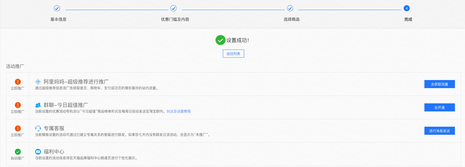Click the 福利中心 title
This screenshot has width=465, height=167.
54,152
